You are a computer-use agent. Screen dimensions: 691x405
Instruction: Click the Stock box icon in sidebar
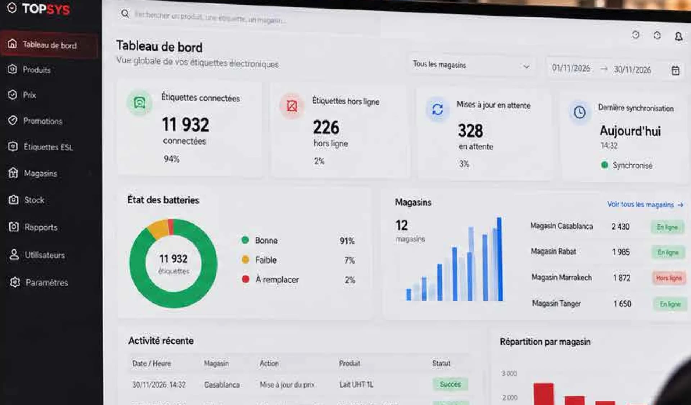tap(13, 200)
